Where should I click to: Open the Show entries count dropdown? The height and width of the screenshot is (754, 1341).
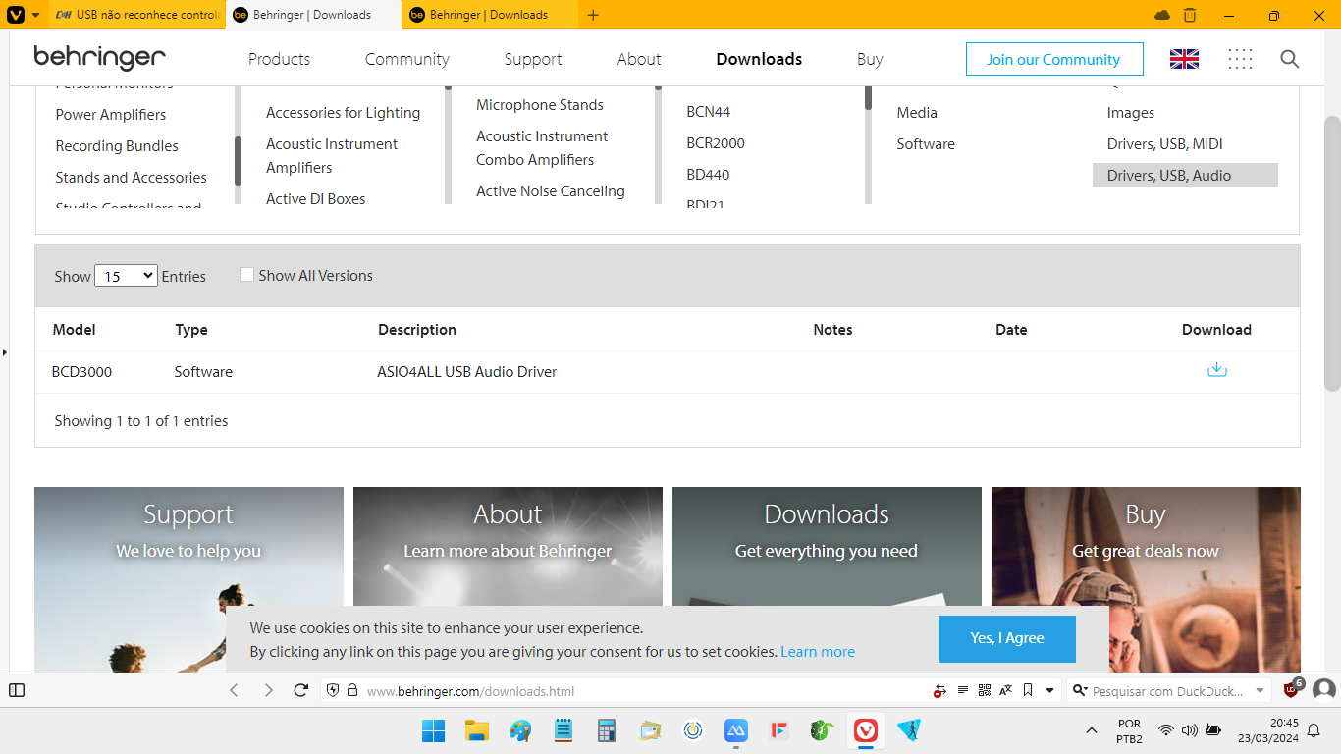click(x=126, y=276)
